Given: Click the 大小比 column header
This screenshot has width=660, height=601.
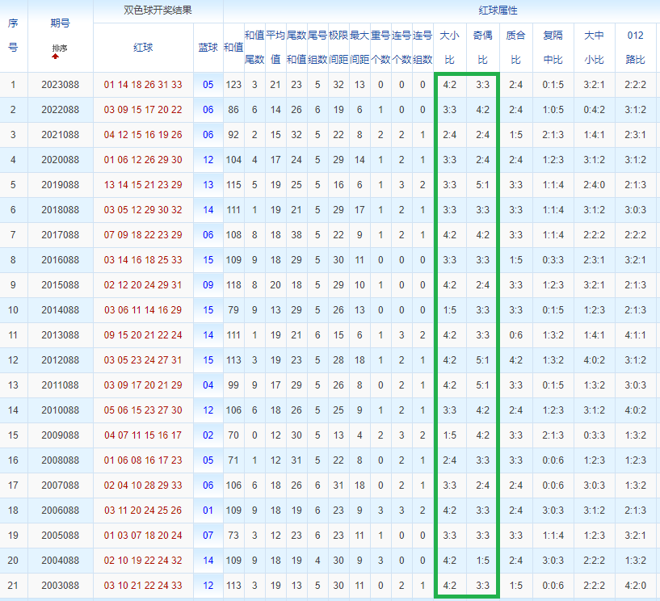Looking at the screenshot, I should click(x=449, y=48).
